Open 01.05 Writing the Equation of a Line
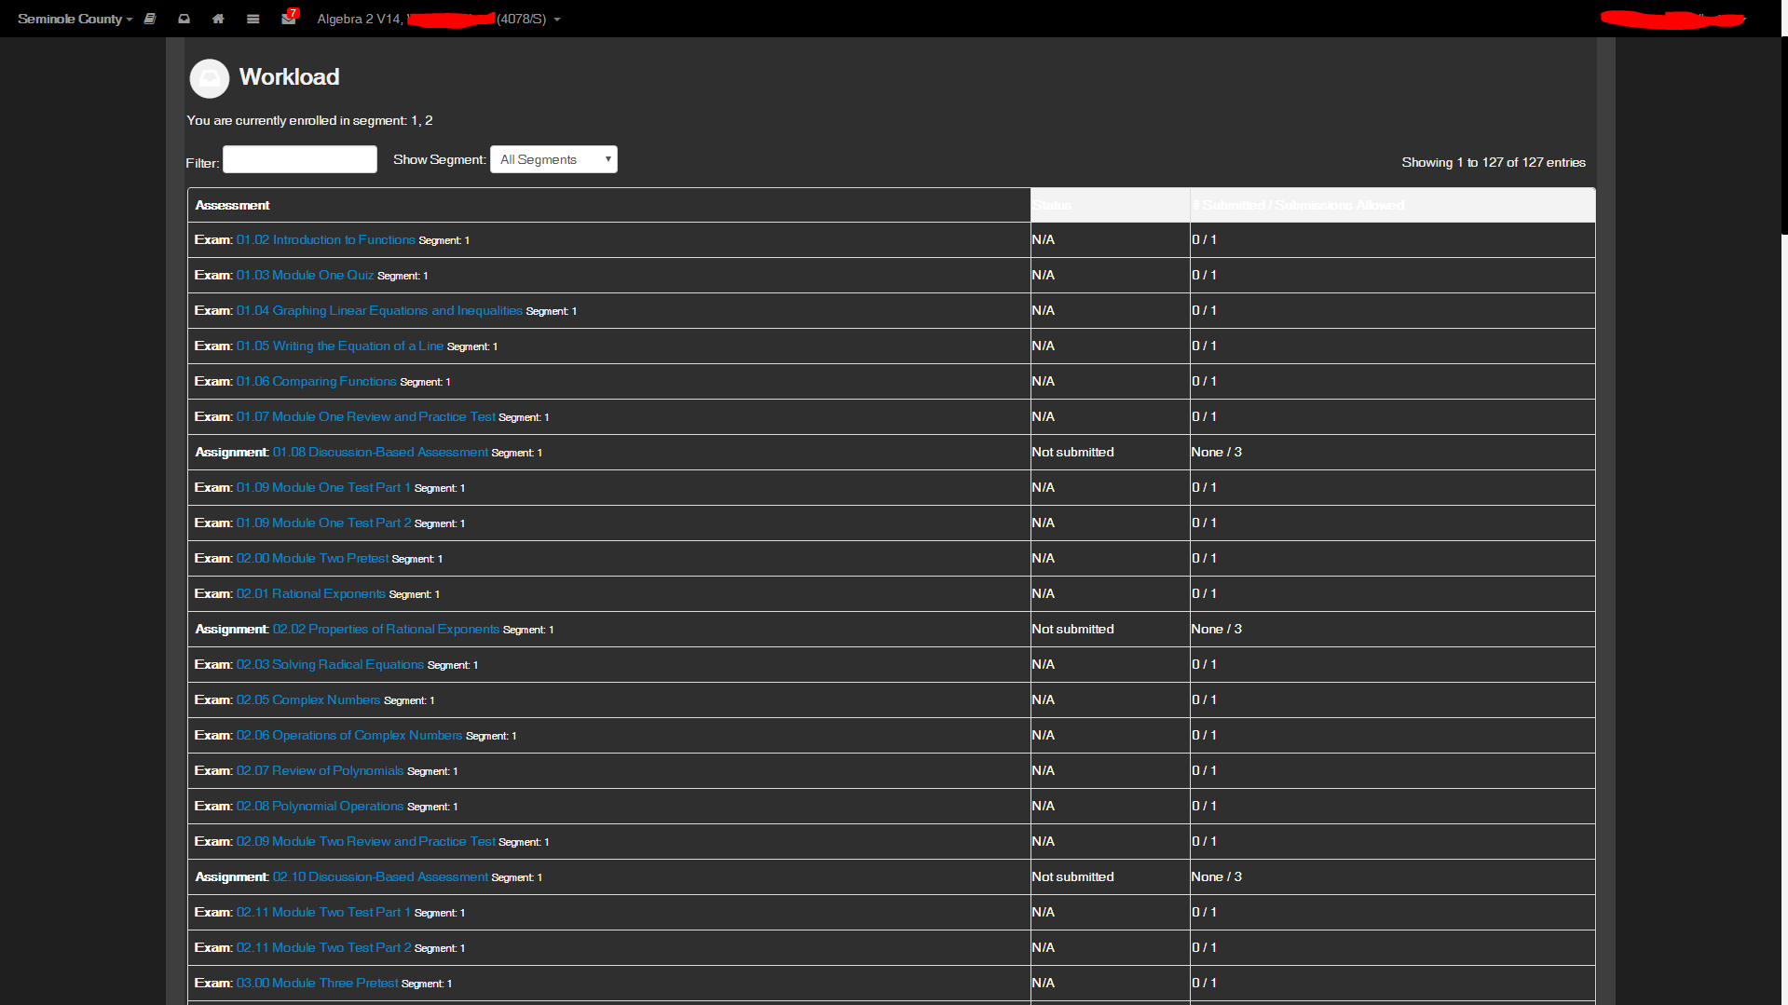This screenshot has width=1788, height=1005. tap(340, 346)
